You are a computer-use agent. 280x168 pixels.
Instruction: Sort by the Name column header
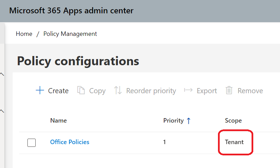(x=58, y=121)
